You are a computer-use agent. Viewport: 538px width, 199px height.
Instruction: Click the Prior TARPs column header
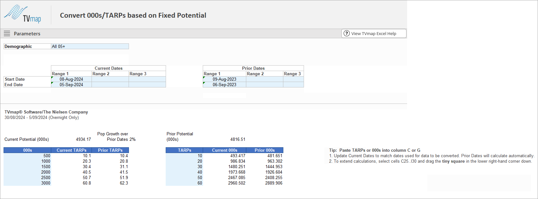(x=110, y=150)
